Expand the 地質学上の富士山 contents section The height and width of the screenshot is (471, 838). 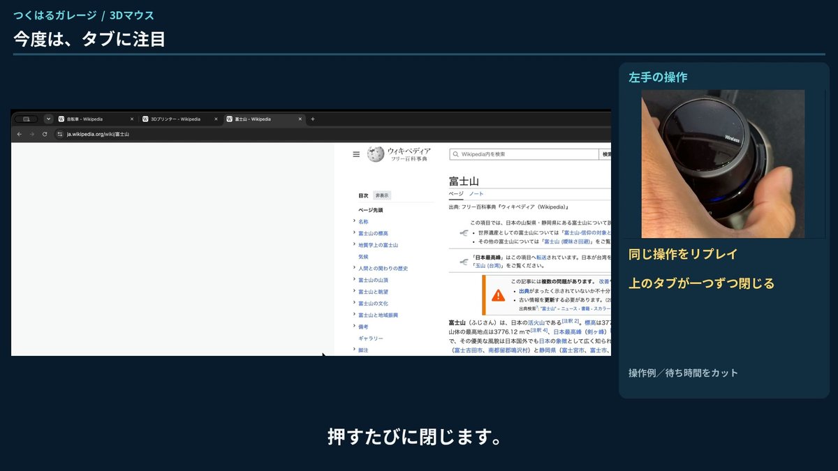tap(355, 245)
